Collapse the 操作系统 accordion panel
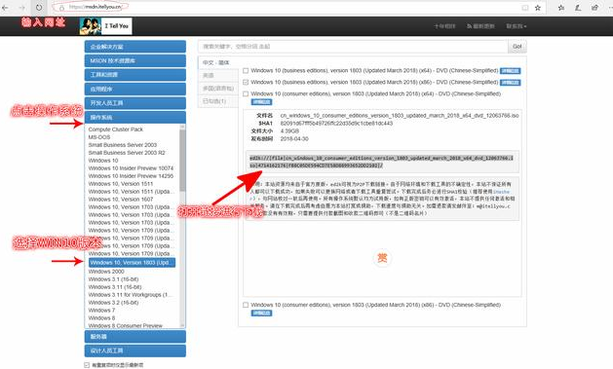613x369 pixels. click(x=135, y=118)
